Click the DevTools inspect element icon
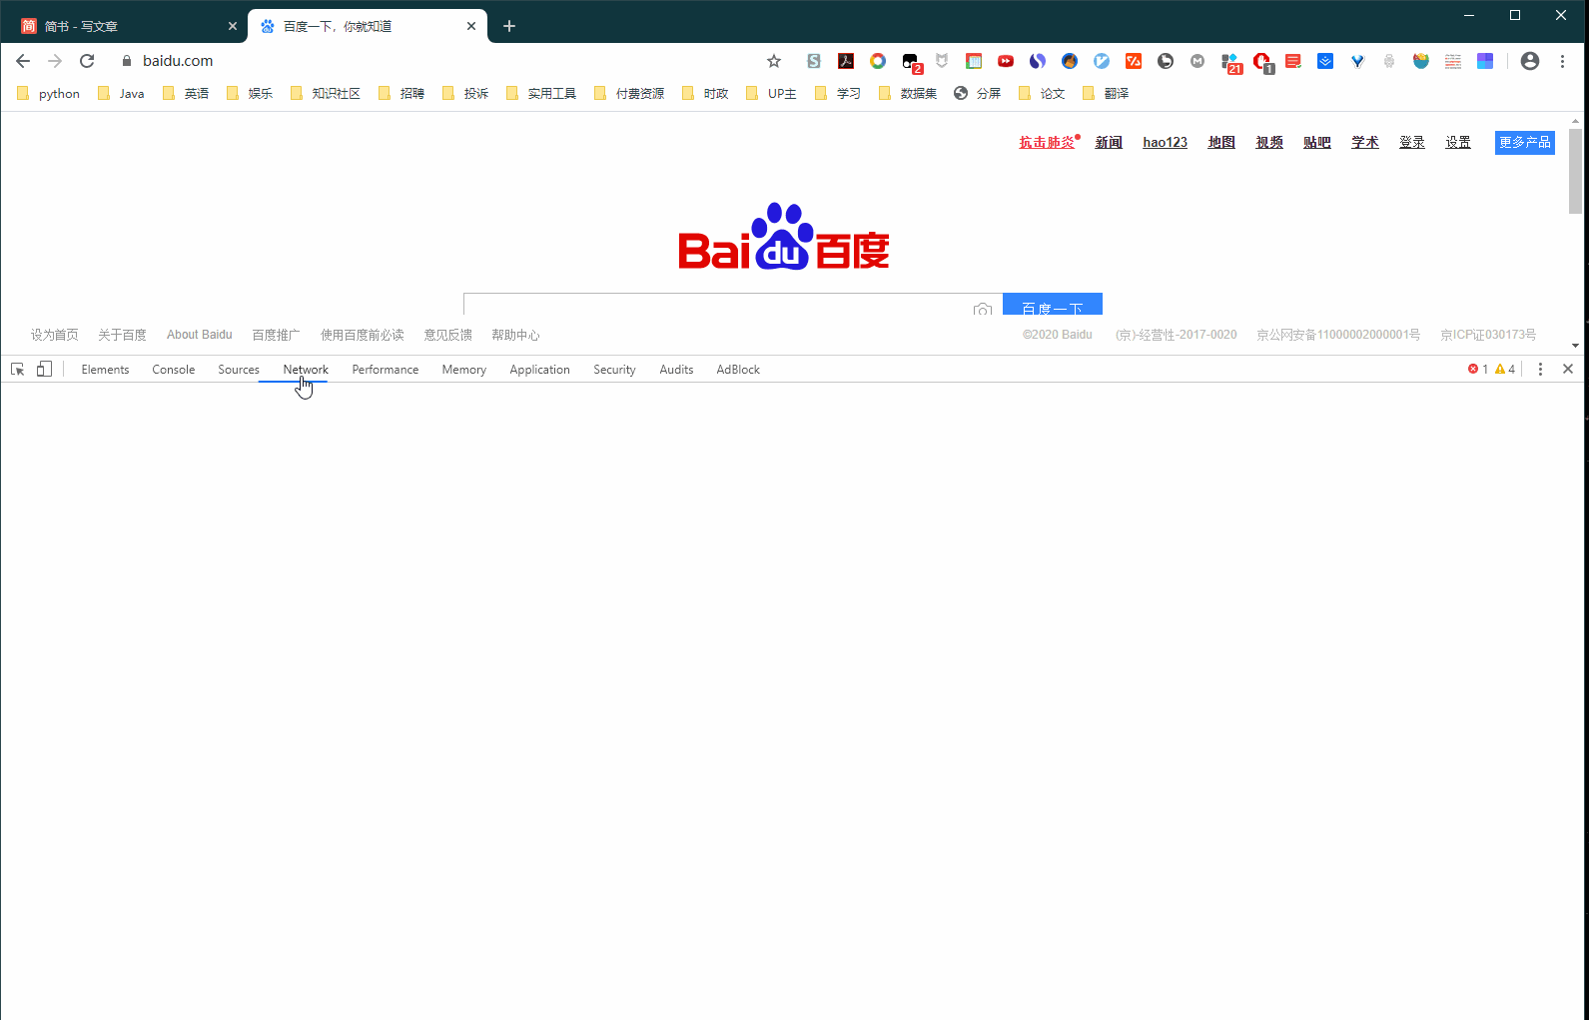The image size is (1589, 1020). click(17, 369)
